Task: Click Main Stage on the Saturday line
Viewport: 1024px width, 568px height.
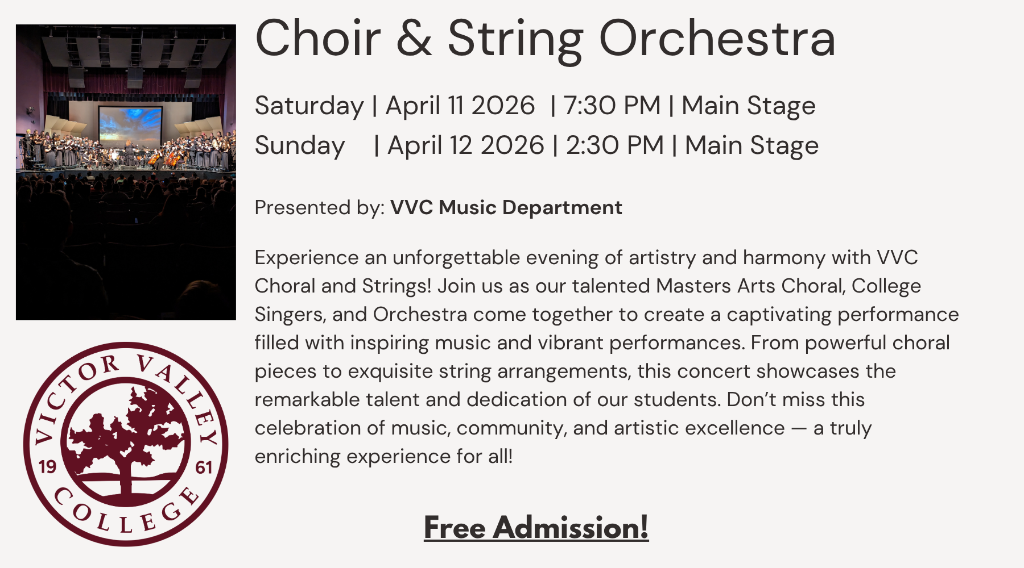Action: pyautogui.click(x=748, y=106)
